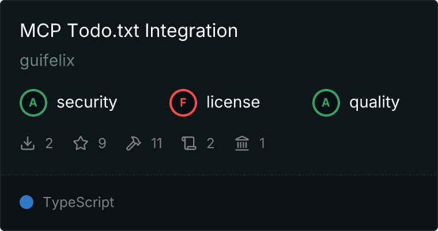This screenshot has width=438, height=231.
Task: Click the star count 9
Action: 102,143
